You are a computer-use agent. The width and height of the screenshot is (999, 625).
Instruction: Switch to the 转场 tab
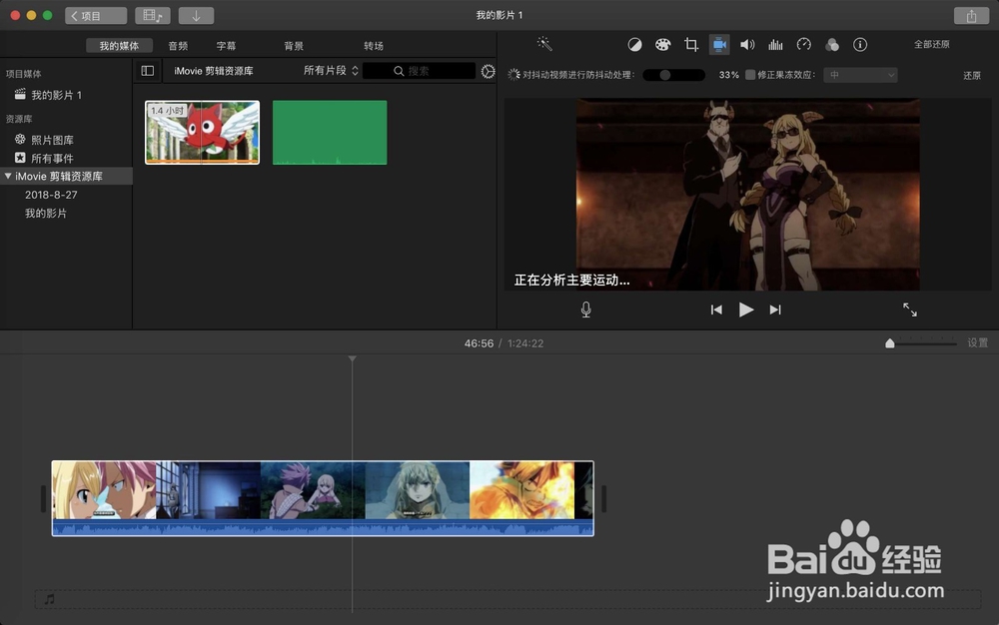tap(374, 46)
